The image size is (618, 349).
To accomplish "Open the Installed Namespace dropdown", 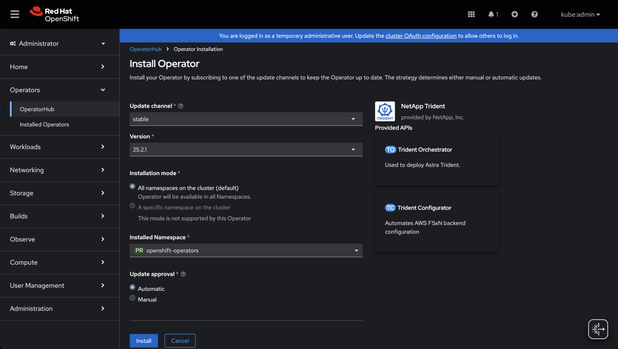I will 246,250.
